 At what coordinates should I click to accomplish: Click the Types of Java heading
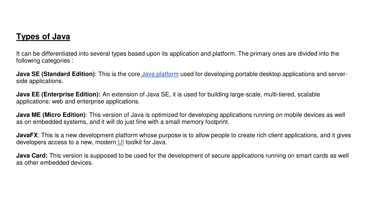tap(43, 37)
